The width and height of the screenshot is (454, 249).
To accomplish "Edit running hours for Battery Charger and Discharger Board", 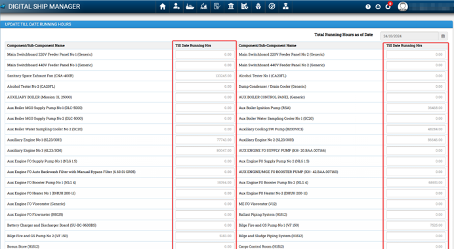I will (205, 225).
